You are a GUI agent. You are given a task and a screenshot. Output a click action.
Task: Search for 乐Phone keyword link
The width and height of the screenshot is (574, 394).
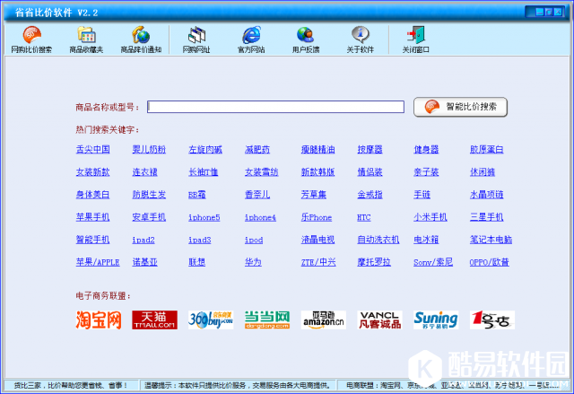(x=317, y=217)
